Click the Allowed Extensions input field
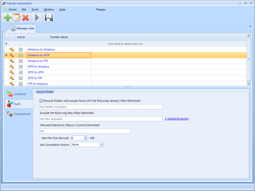This screenshot has width=255, height=191. 85,131
